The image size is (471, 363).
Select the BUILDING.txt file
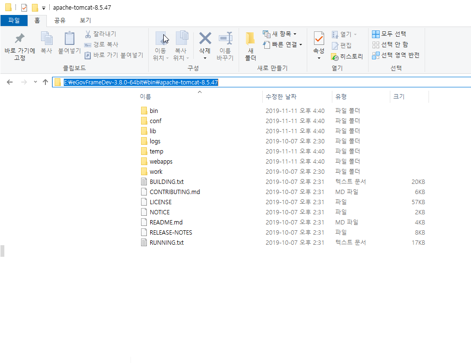click(x=167, y=182)
